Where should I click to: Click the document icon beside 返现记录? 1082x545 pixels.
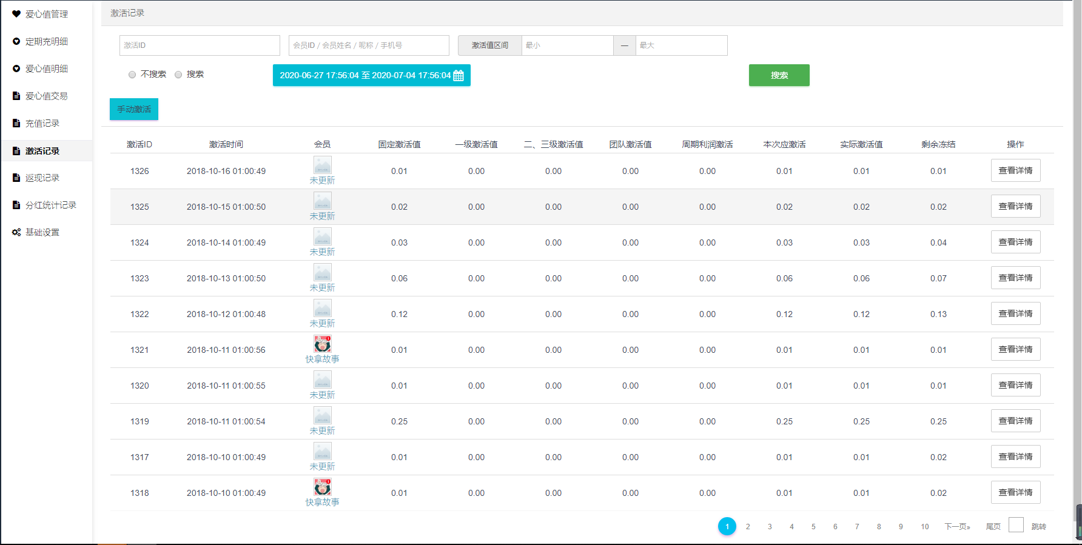(x=16, y=178)
